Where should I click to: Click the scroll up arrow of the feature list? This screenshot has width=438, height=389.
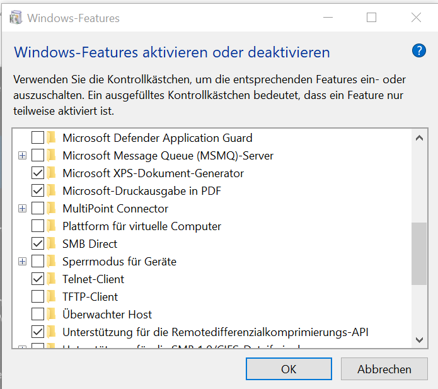point(419,137)
